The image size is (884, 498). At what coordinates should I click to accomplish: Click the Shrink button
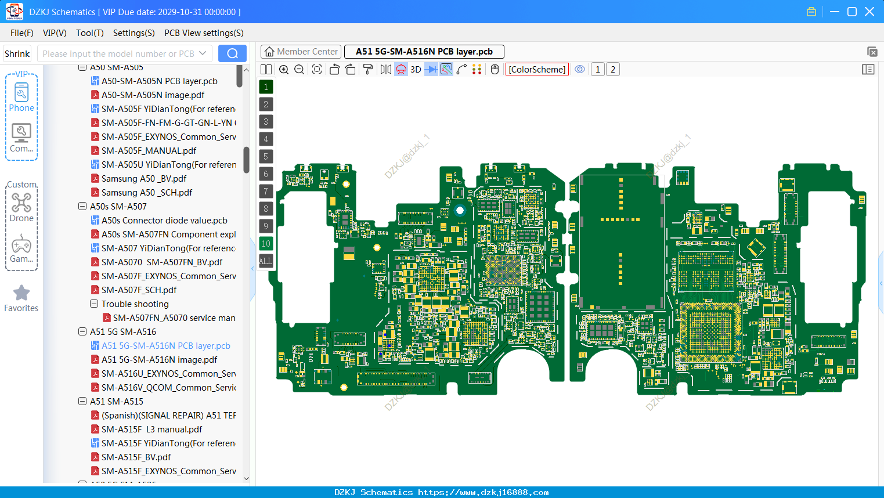pyautogui.click(x=17, y=53)
